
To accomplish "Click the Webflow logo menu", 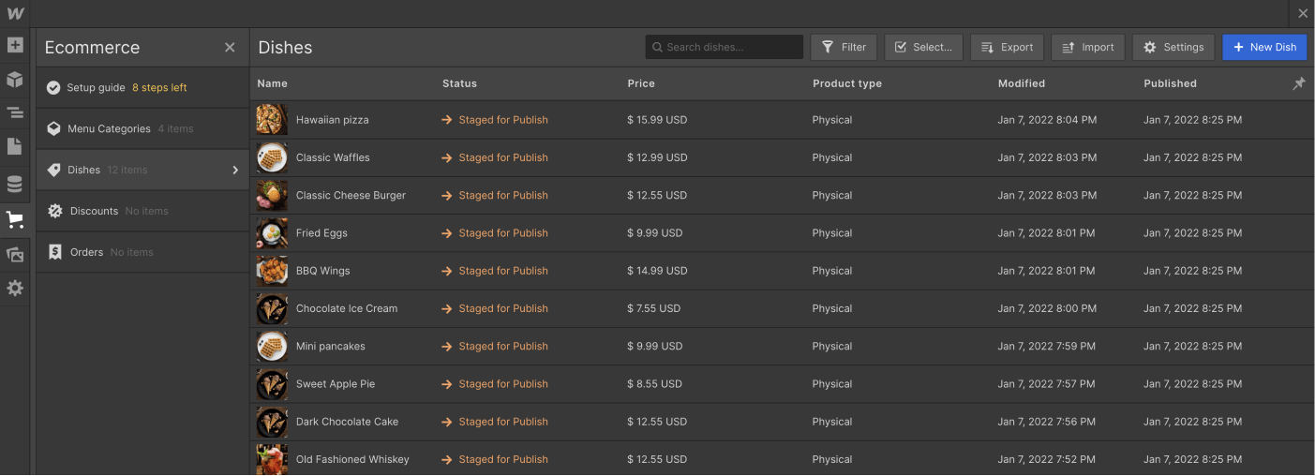I will (15, 13).
